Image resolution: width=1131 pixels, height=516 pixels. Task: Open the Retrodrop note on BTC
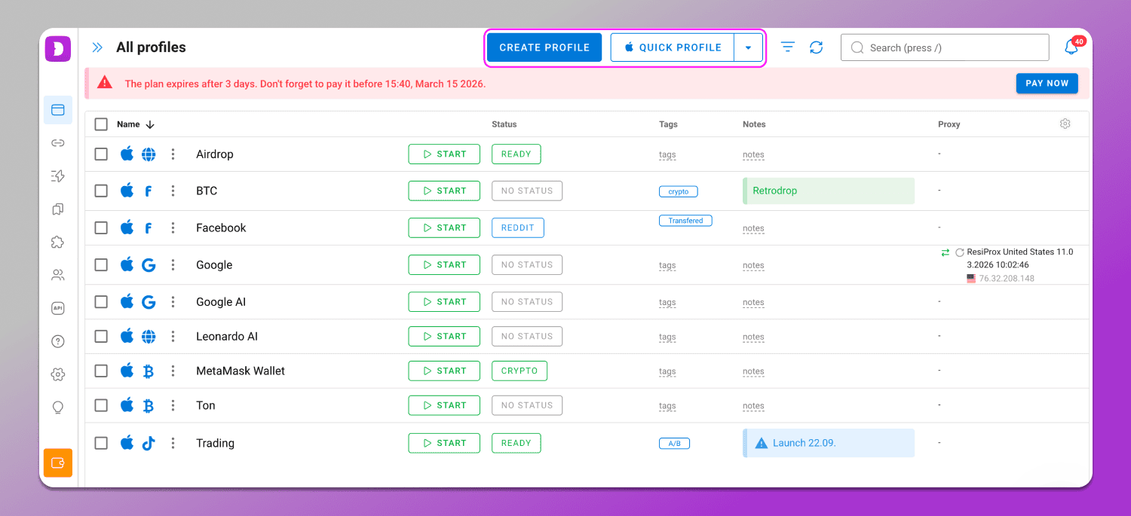829,191
